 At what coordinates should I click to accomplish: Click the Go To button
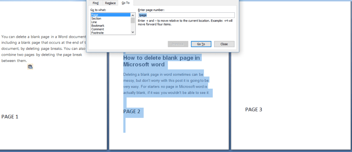[201, 44]
